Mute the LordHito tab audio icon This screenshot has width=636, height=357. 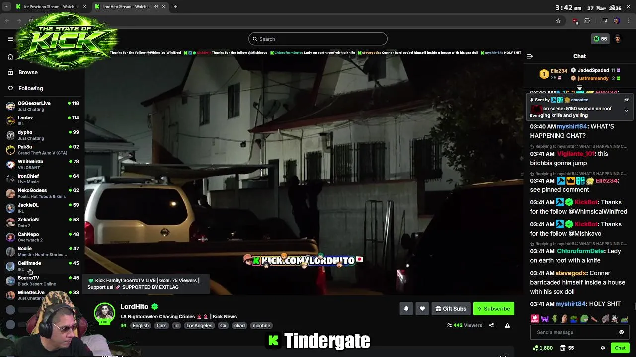click(x=156, y=7)
